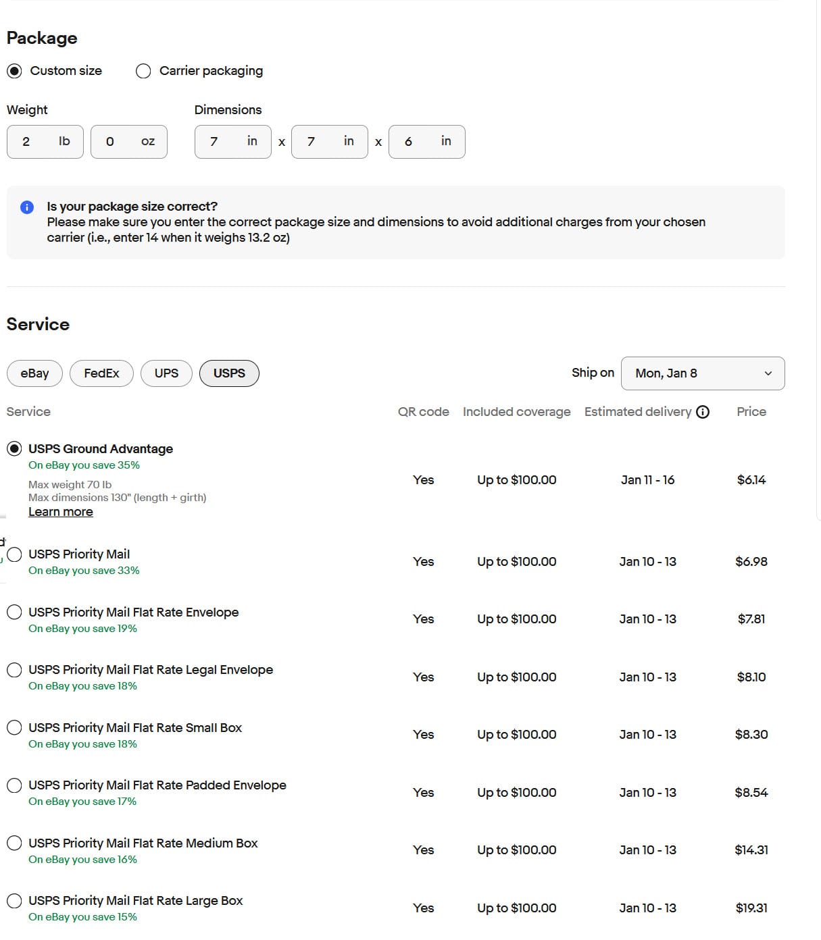This screenshot has height=940, width=821.
Task: Click the $8.10 Legal Envelope price
Action: (751, 677)
